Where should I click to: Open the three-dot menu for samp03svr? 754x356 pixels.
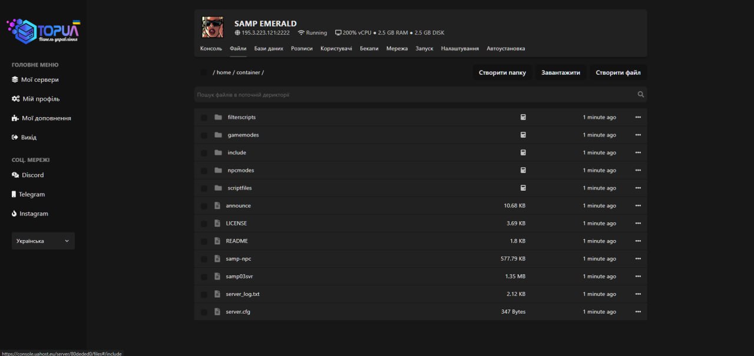(637, 277)
